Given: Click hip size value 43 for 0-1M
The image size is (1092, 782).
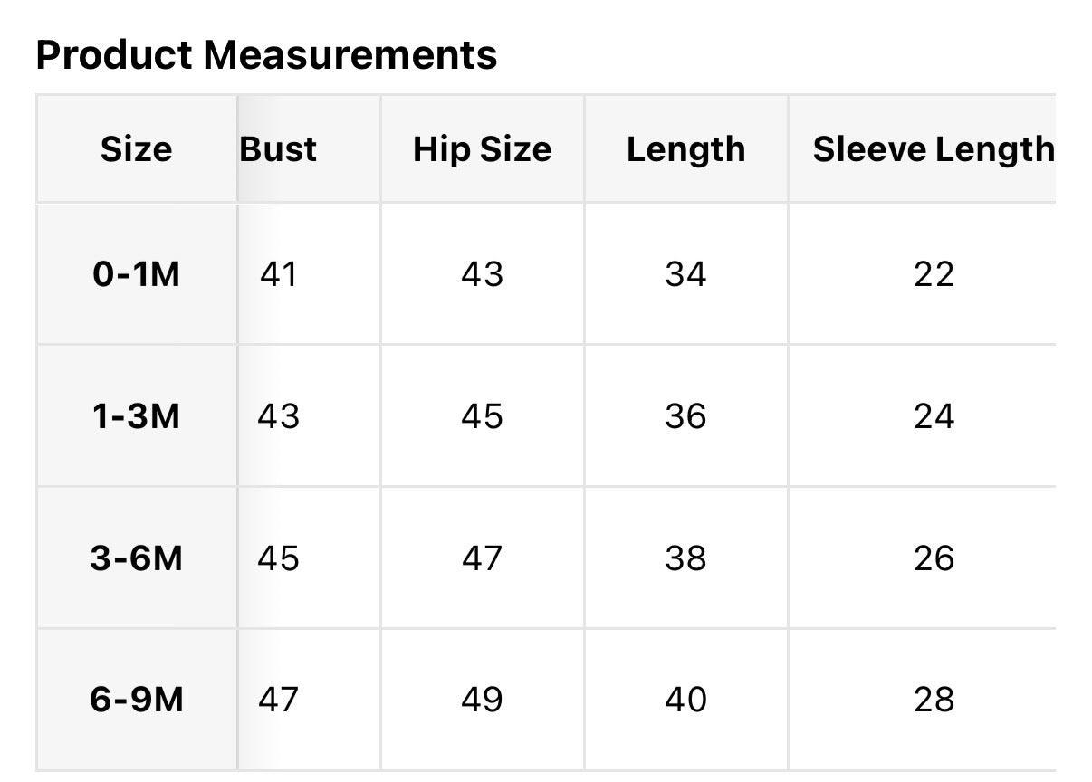Looking at the screenshot, I should 482,274.
